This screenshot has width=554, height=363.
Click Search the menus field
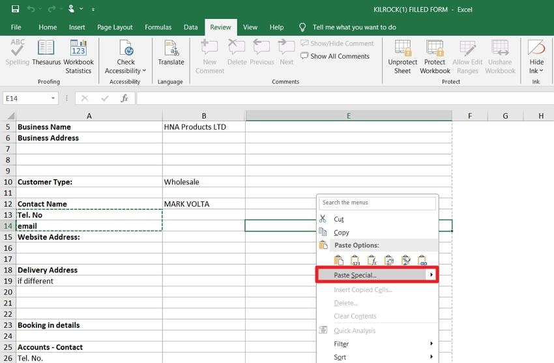click(377, 203)
